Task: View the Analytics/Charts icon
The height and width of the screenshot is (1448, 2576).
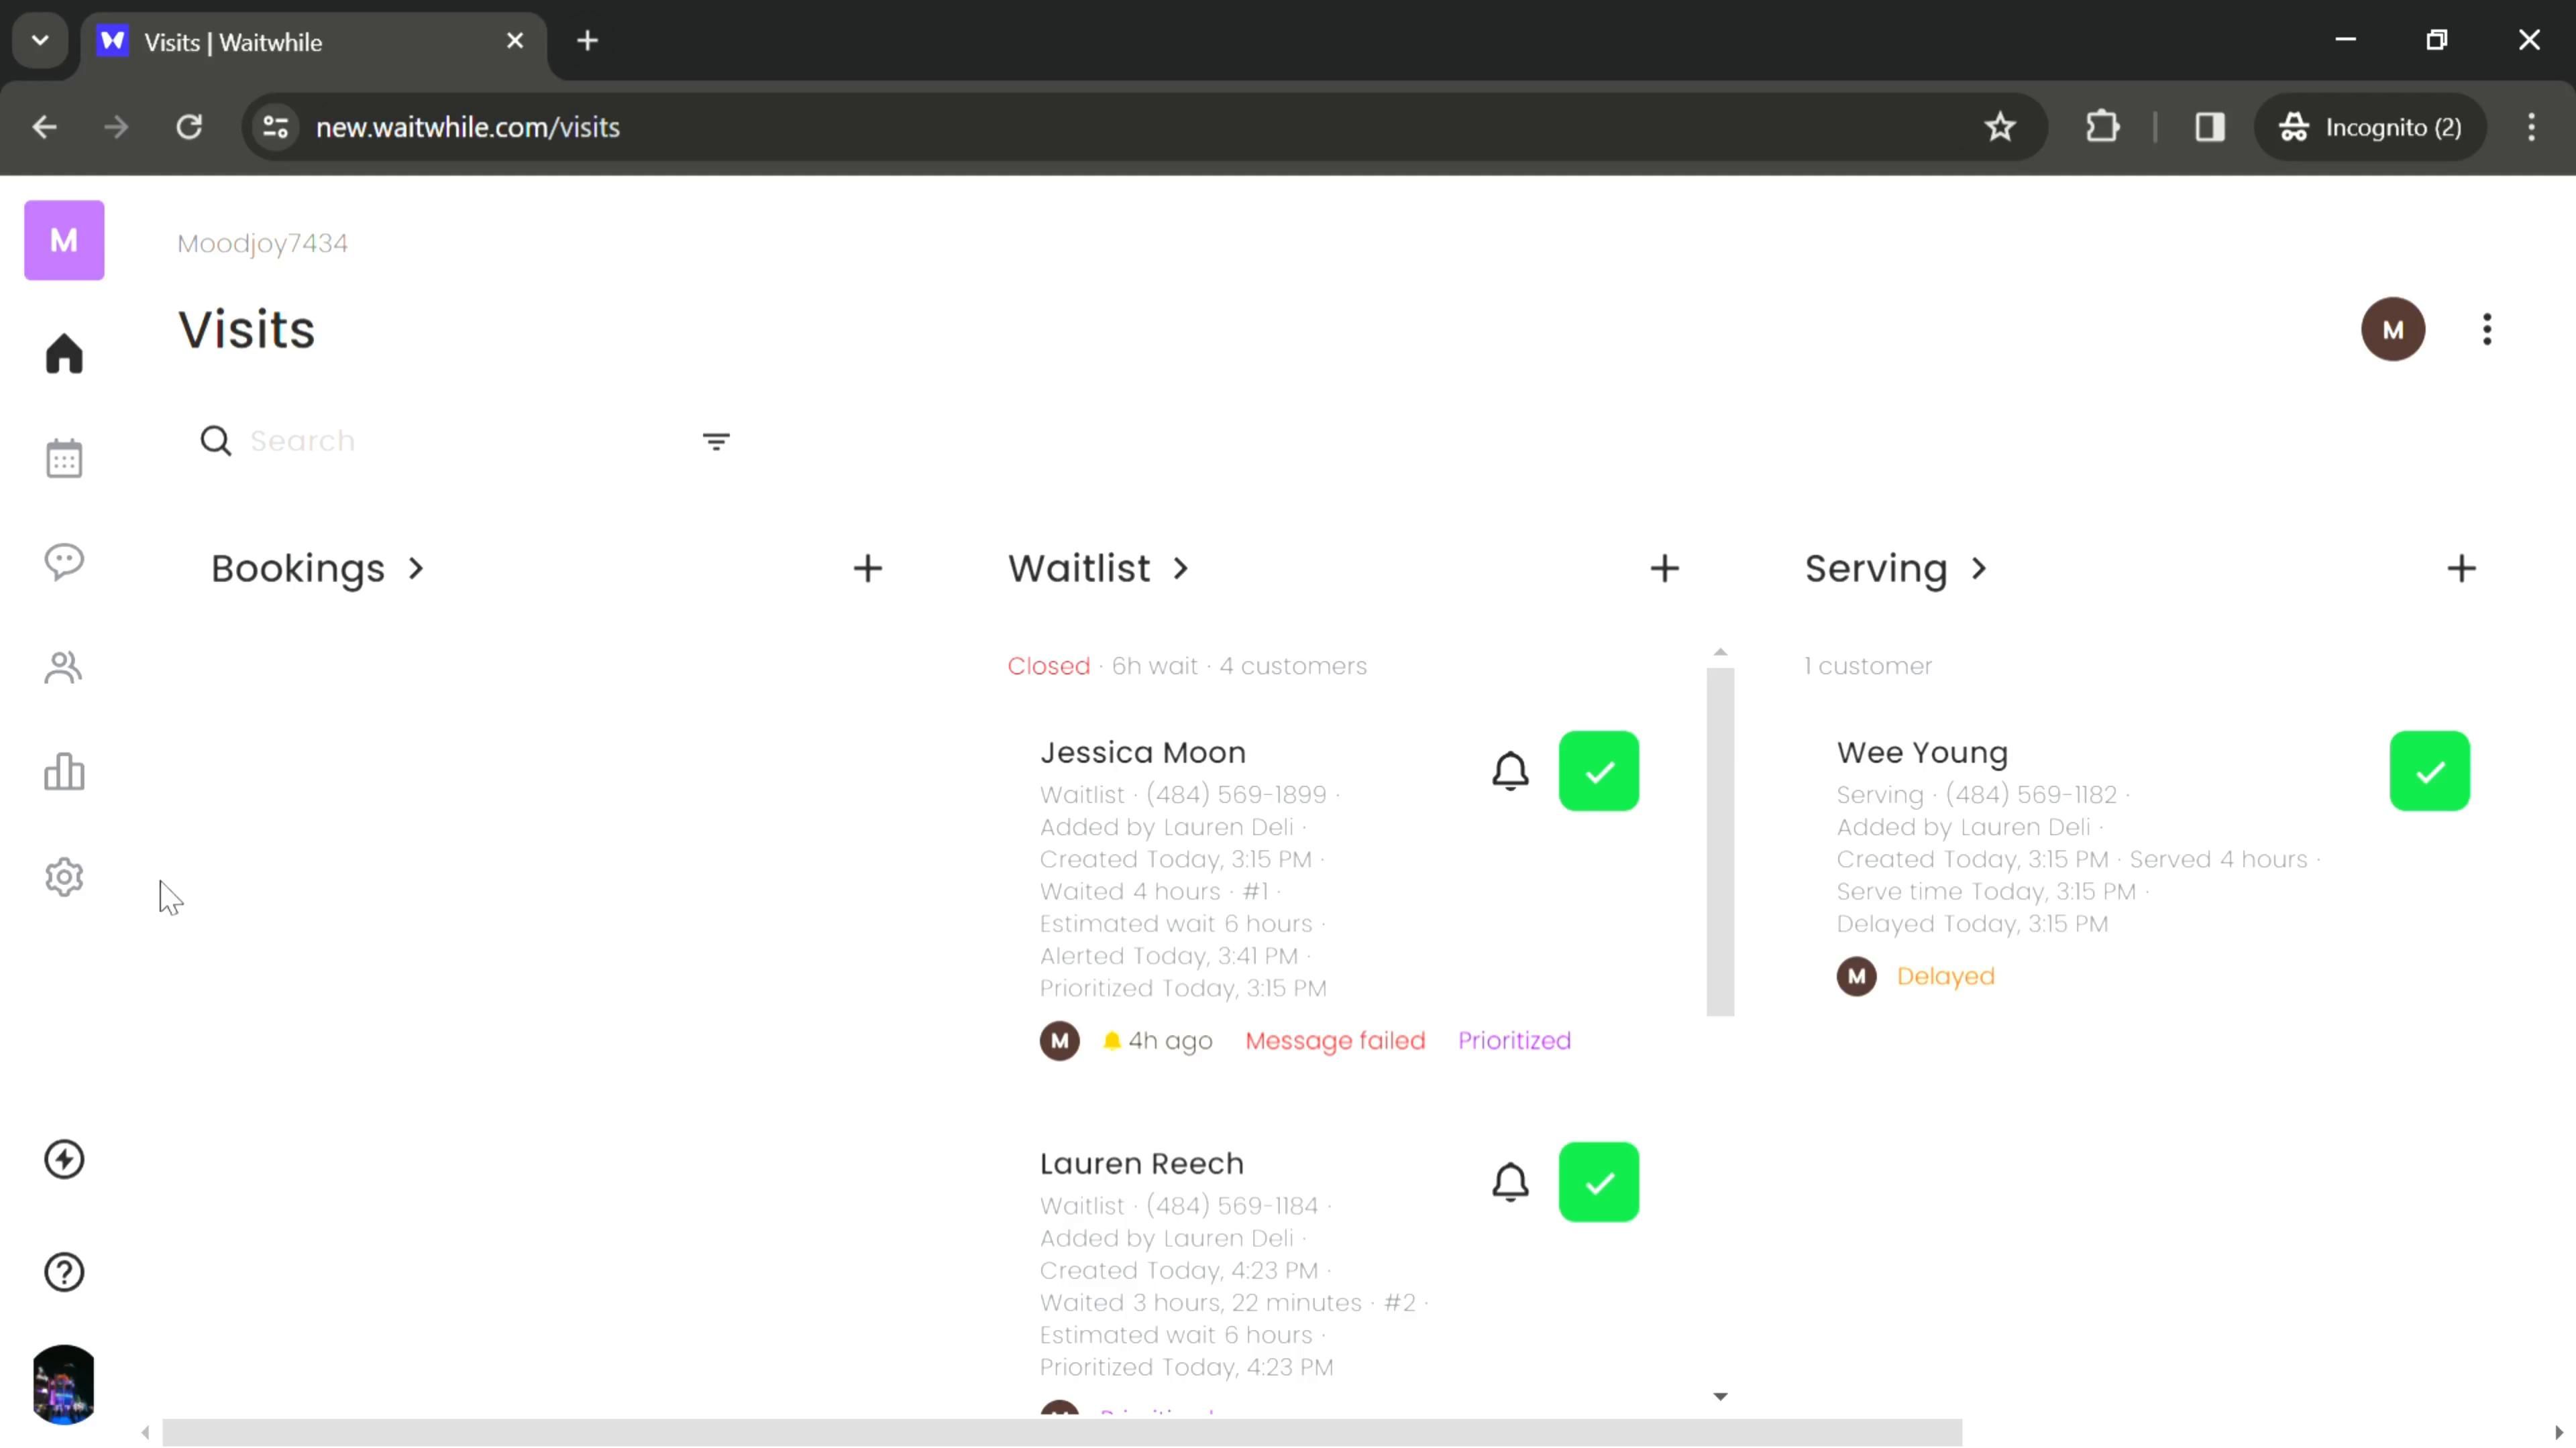Action: (x=64, y=774)
